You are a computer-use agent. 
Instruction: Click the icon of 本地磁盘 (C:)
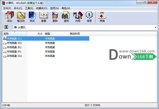pos(5,38)
